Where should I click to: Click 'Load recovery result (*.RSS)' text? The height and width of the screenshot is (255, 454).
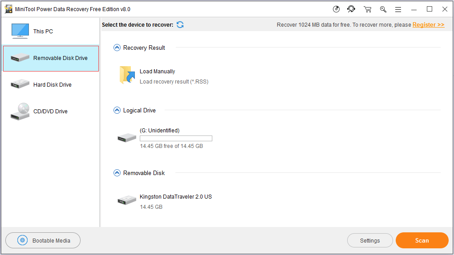pyautogui.click(x=174, y=82)
